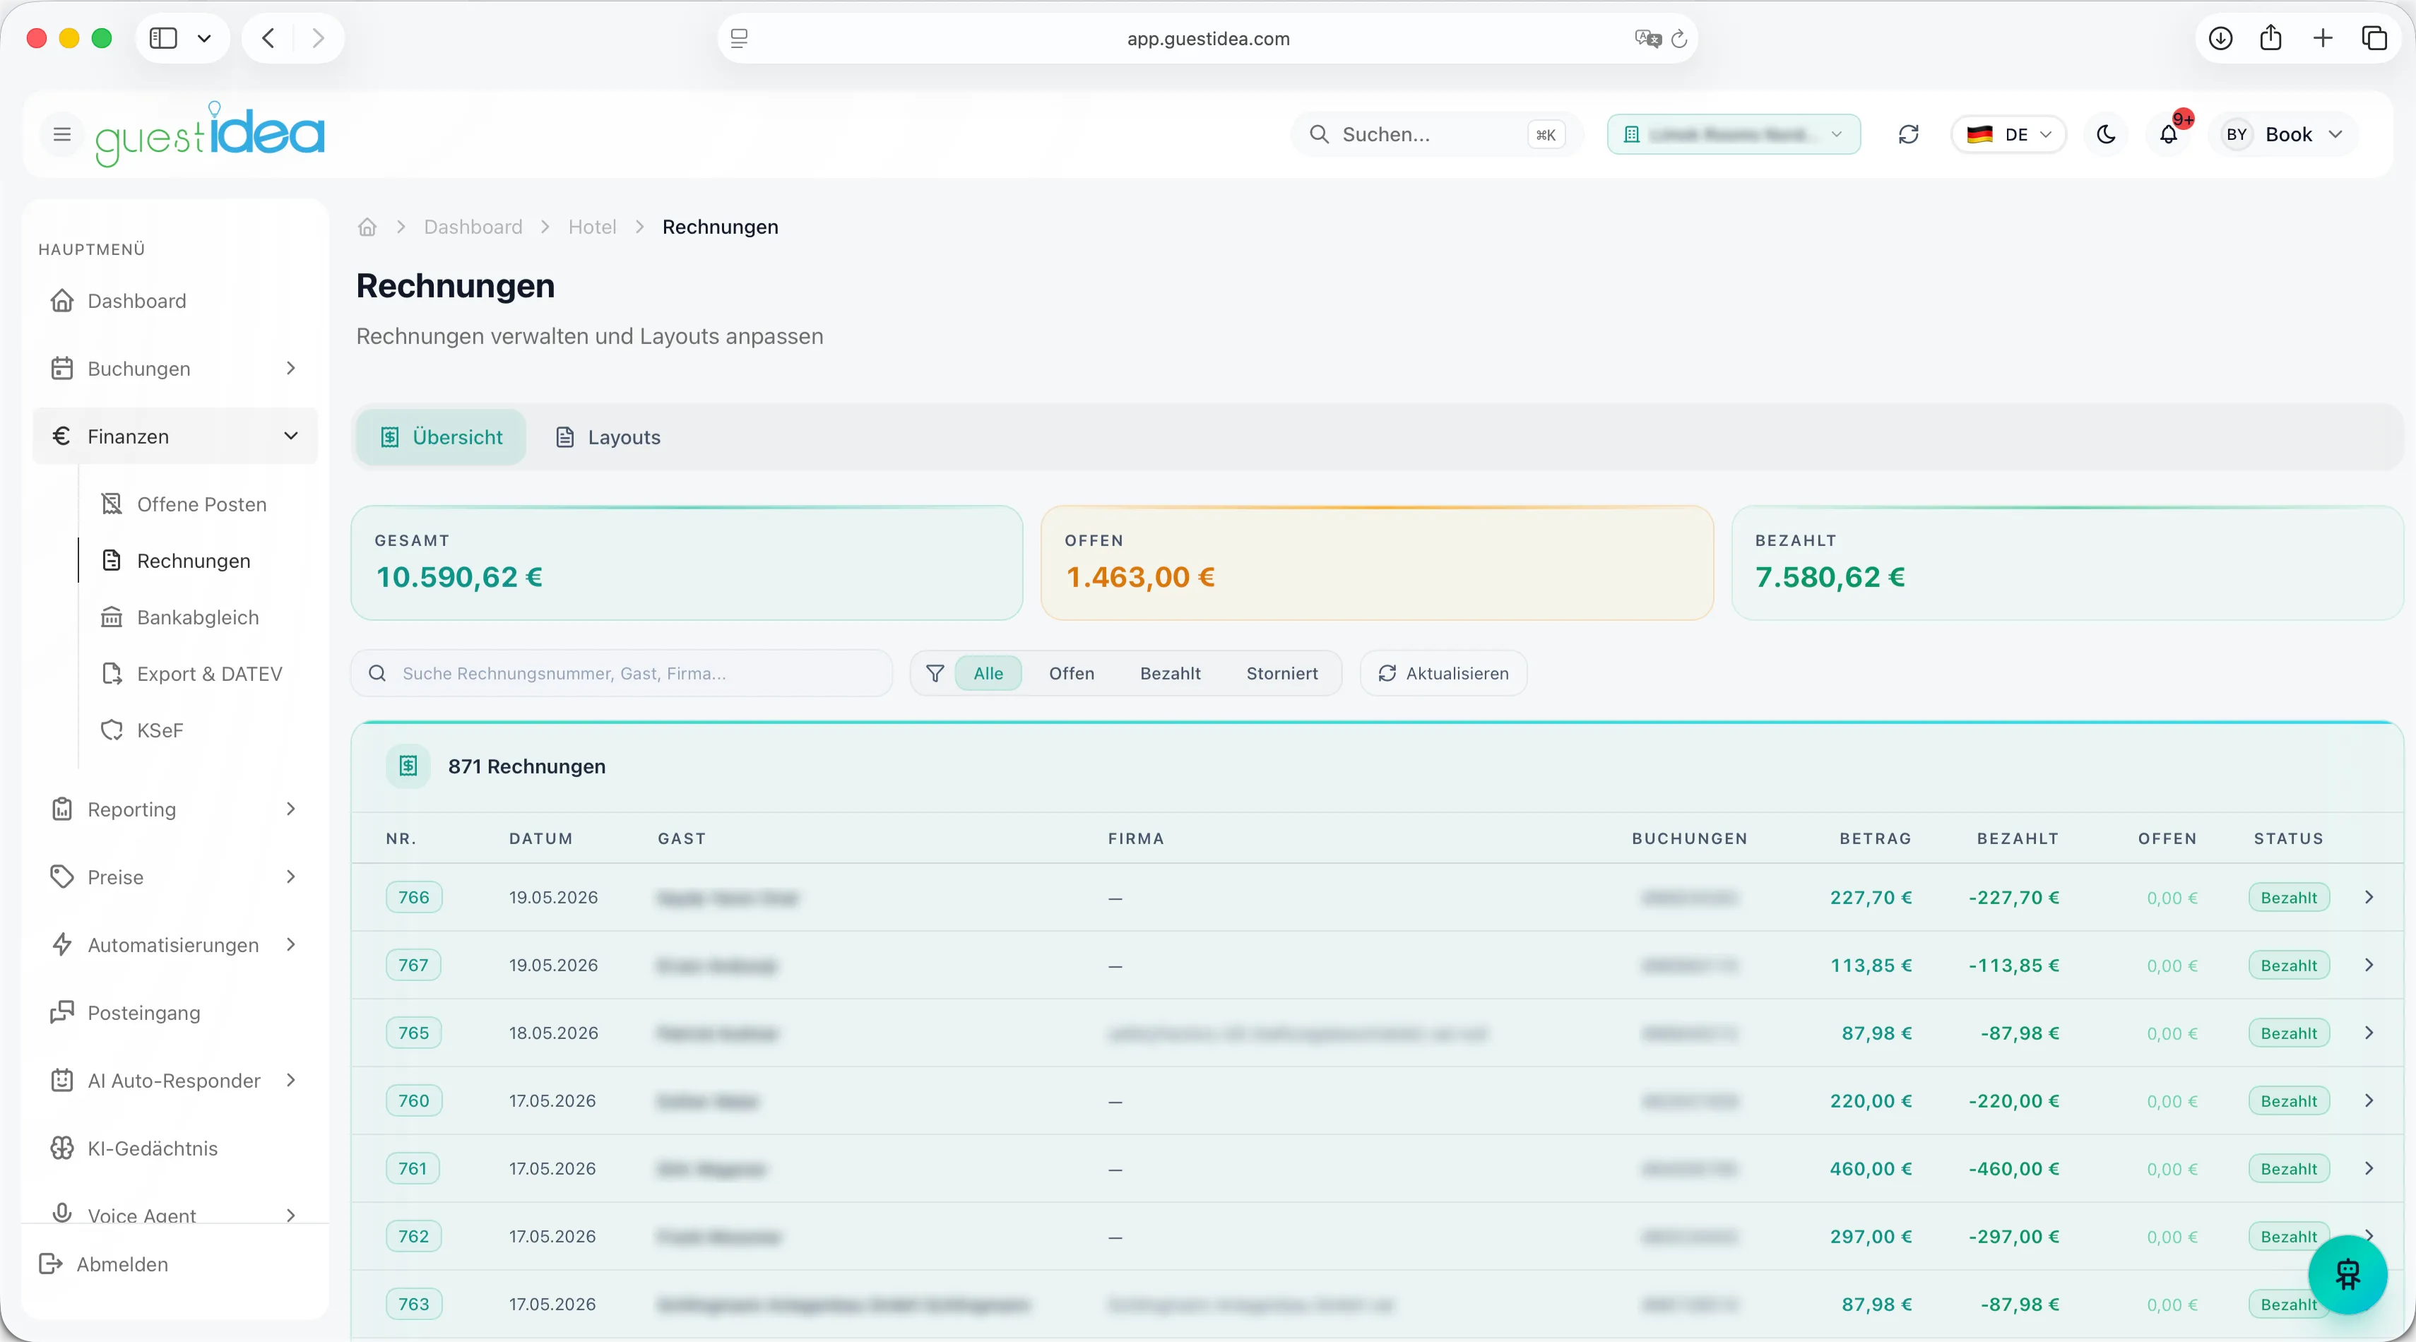Click the sync refresh icon in the header

pyautogui.click(x=1909, y=134)
